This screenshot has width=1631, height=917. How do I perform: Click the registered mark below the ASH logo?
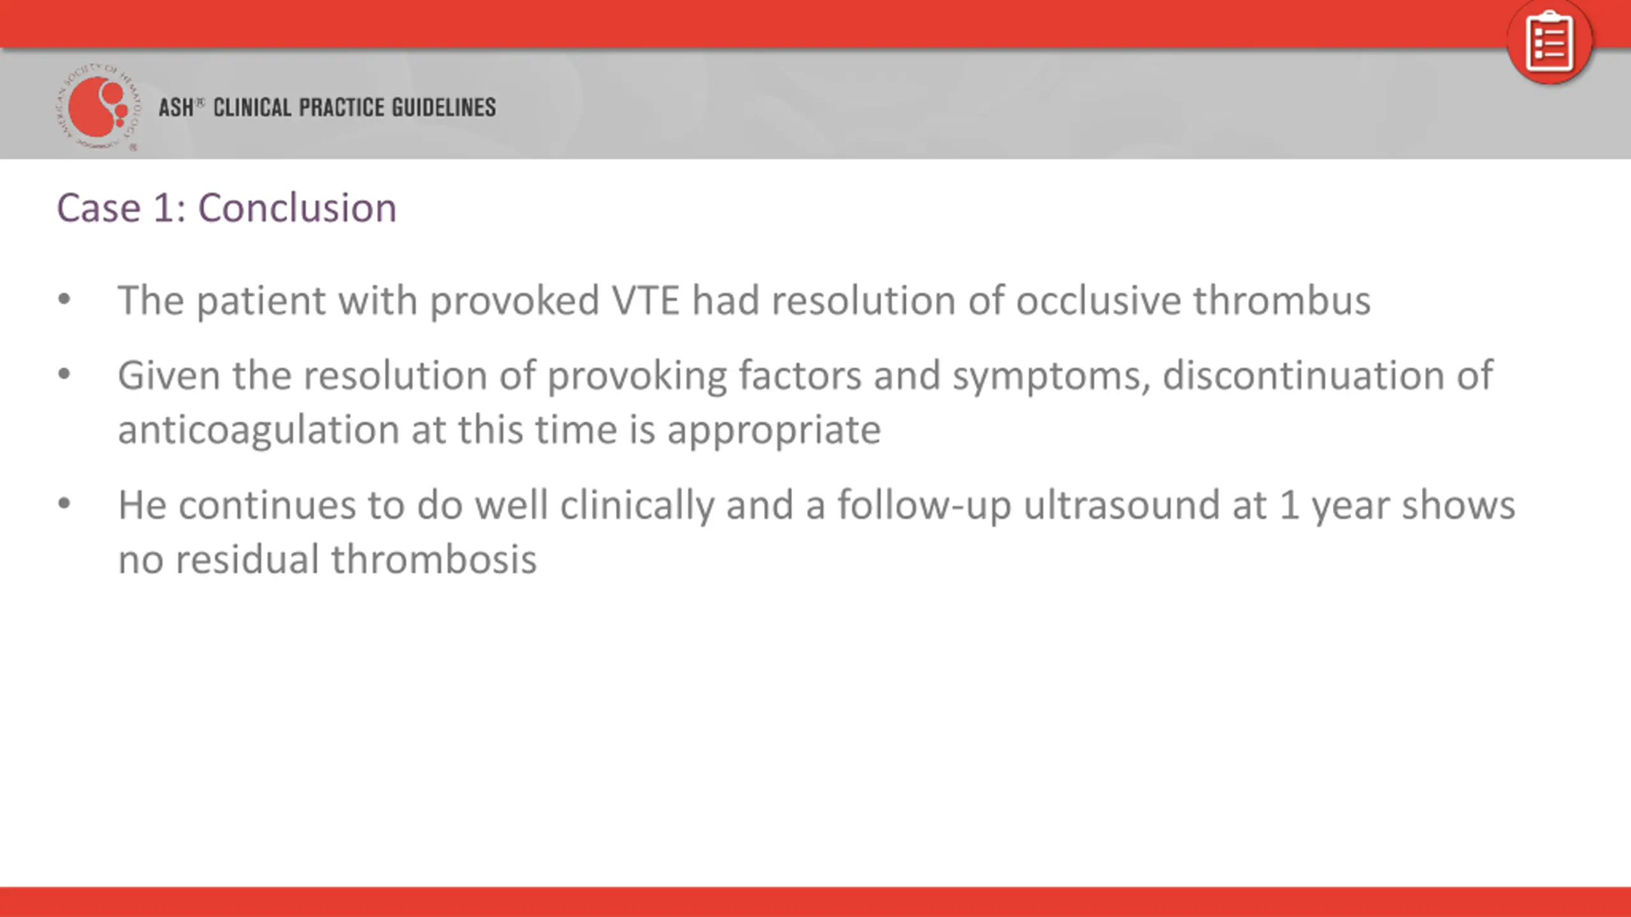coord(133,147)
